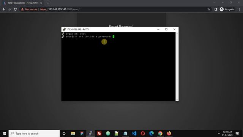This screenshot has width=243, height=137.
Task: Open Firefox from the taskbar
Action: pos(169,134)
